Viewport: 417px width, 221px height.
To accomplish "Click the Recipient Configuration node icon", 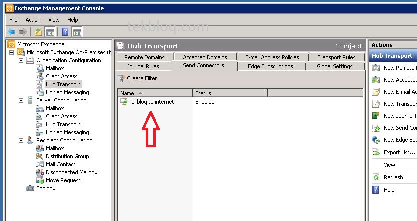I will tap(30, 140).
